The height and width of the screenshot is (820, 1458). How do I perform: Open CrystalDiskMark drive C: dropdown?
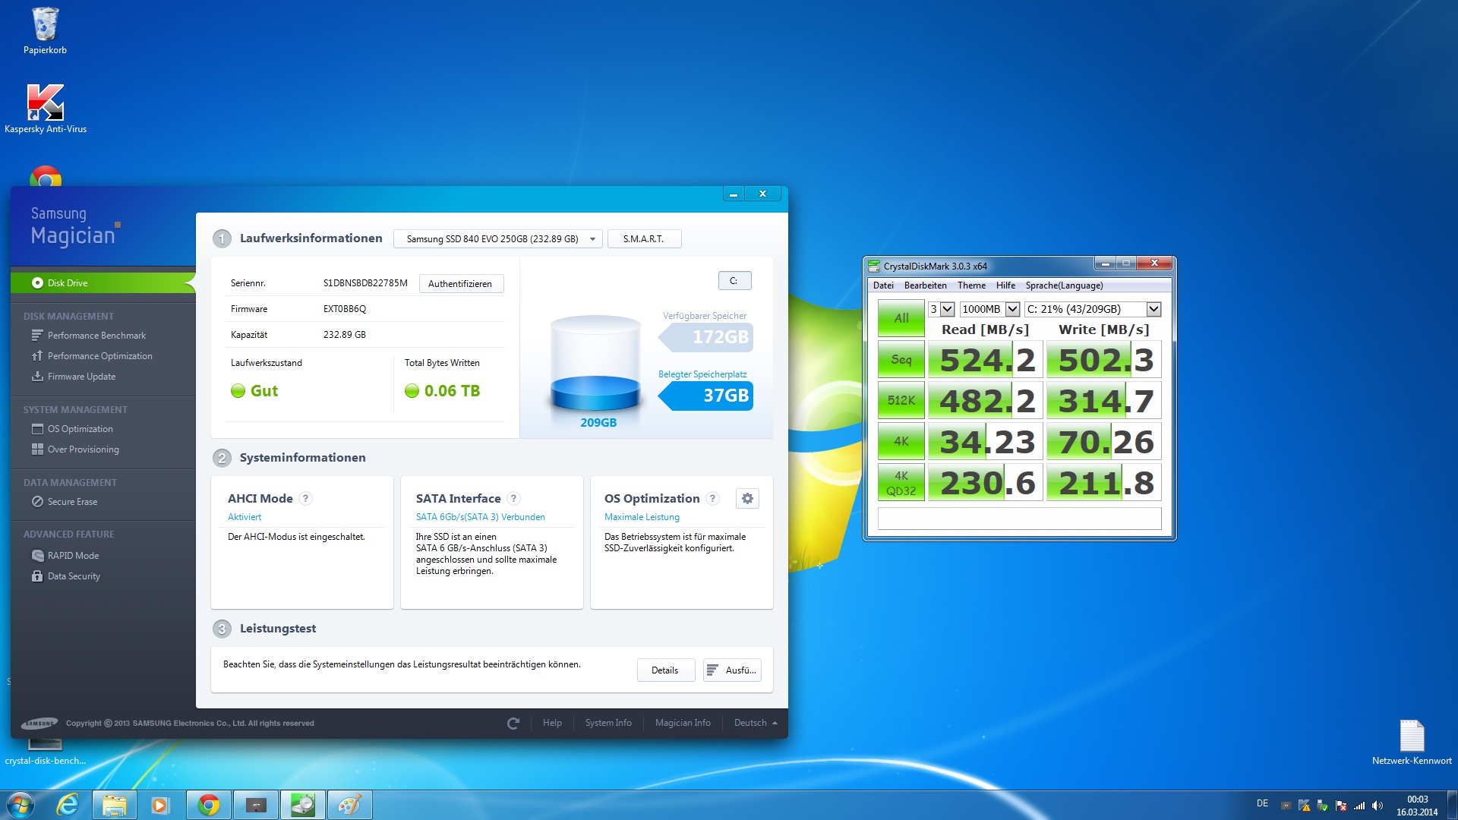click(1153, 309)
